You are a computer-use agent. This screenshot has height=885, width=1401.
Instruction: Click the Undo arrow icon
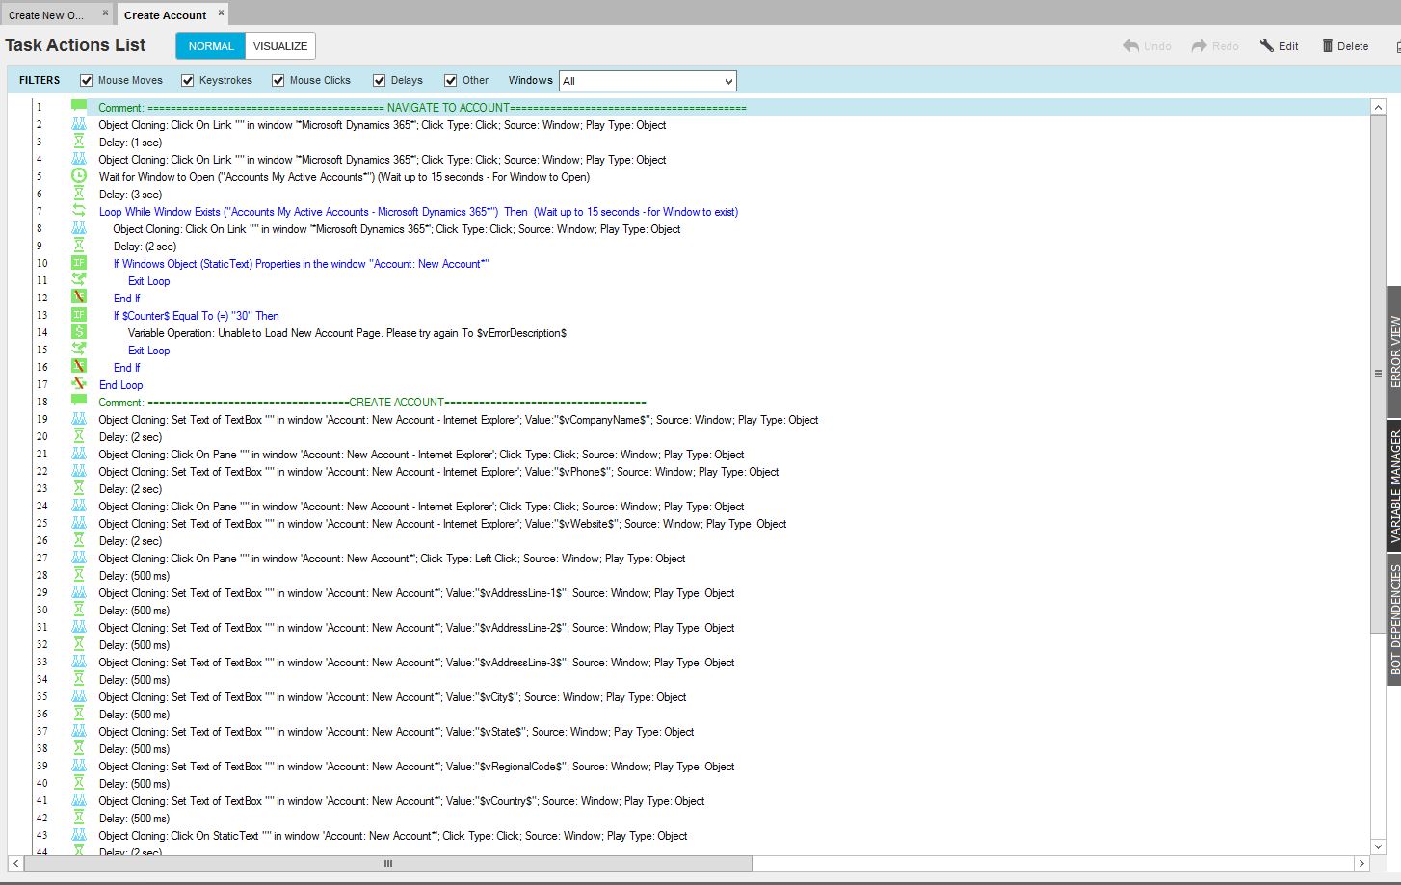coord(1131,46)
